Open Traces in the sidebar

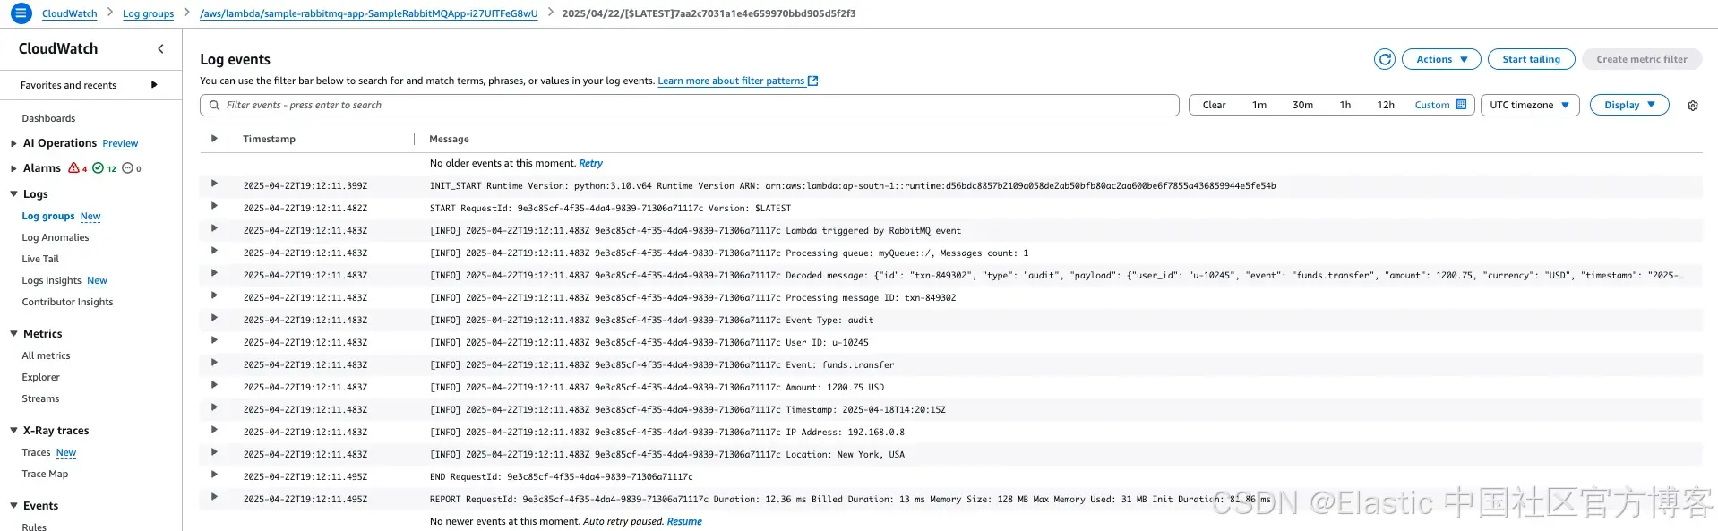36,452
